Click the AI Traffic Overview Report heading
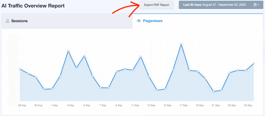265x116 pixels. point(33,6)
